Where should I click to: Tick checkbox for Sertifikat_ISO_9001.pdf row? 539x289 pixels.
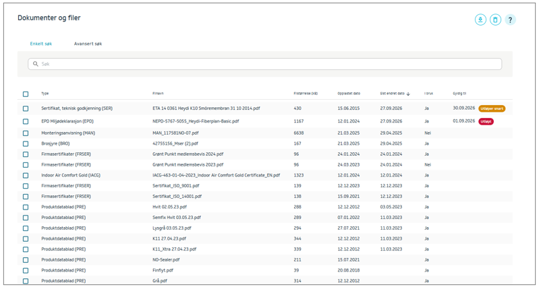pyautogui.click(x=26, y=186)
